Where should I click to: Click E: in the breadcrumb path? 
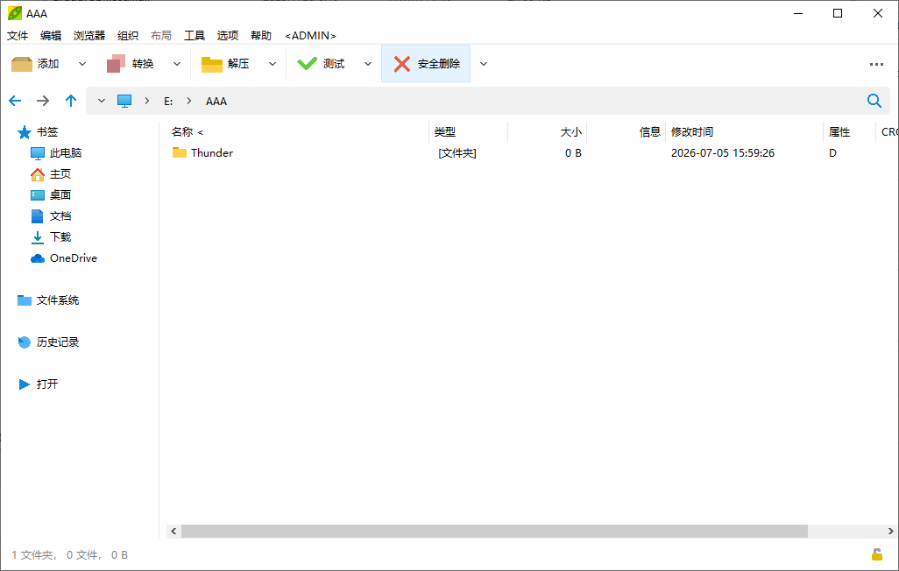pos(168,102)
